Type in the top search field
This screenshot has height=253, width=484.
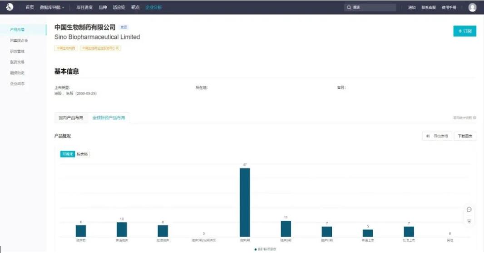click(x=373, y=8)
